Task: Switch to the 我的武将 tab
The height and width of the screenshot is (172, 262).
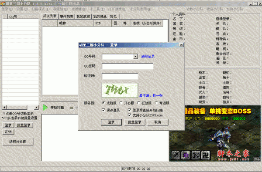Action: point(83,17)
